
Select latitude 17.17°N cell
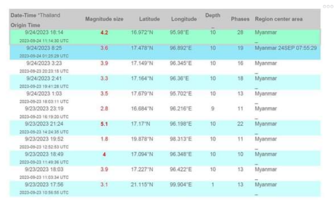point(140,124)
